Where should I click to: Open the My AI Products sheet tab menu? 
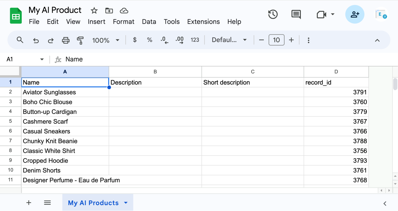coord(126,203)
